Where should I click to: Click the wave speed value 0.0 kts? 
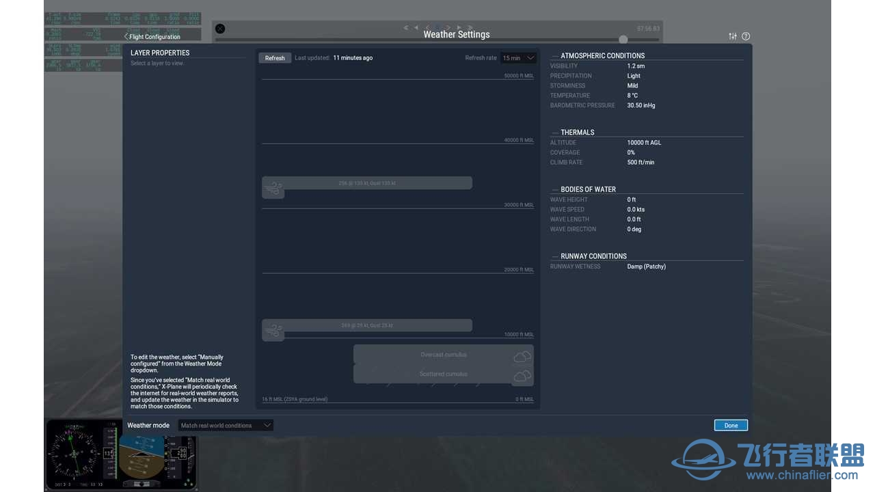636,210
